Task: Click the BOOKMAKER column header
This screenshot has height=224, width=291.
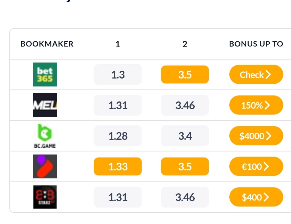Action: [x=47, y=44]
